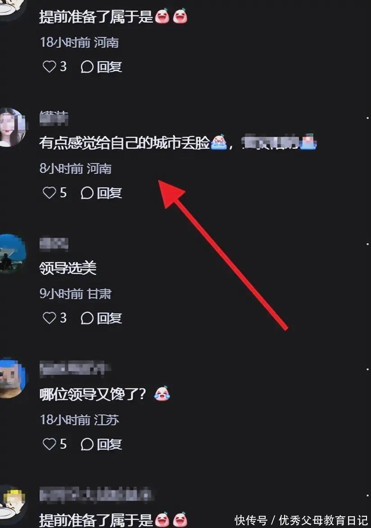Screen dimensions: 371x528
Task: Reply to the 给自己的城市丢脸 comment
Action: (x=101, y=193)
